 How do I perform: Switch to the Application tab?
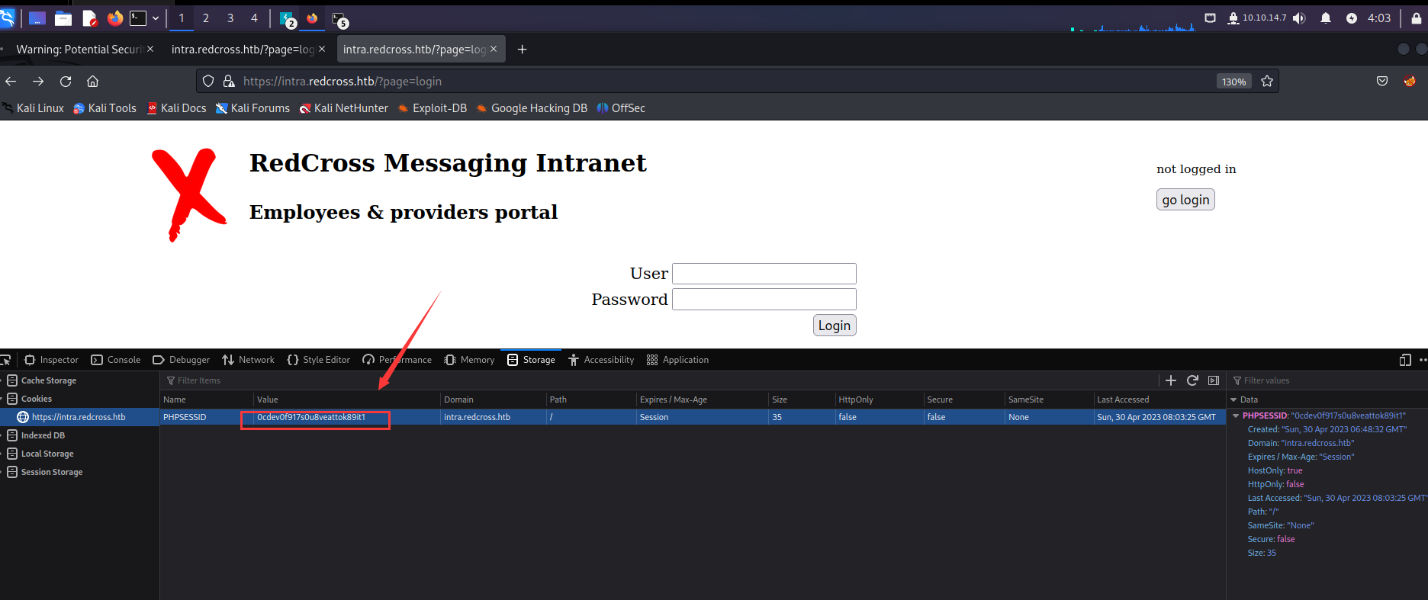pos(678,360)
